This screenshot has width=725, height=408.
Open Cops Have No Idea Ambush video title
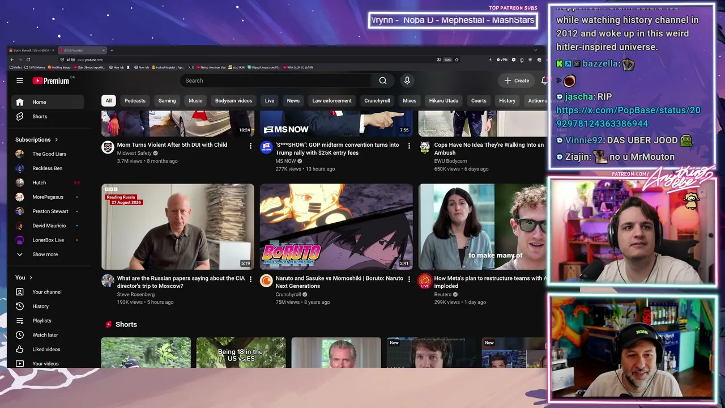pyautogui.click(x=489, y=148)
